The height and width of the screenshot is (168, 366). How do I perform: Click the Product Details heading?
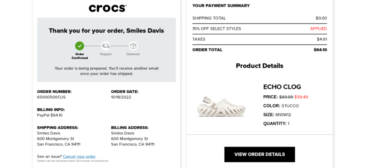point(259,66)
